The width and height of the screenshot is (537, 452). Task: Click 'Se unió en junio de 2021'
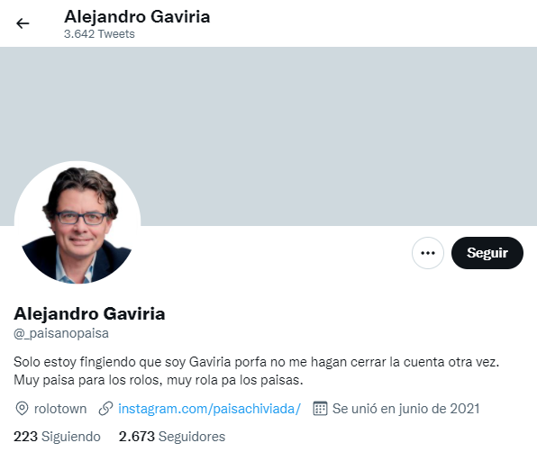pos(405,409)
